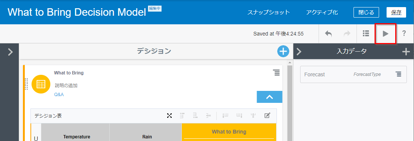Click the redo arrow icon

point(347,34)
